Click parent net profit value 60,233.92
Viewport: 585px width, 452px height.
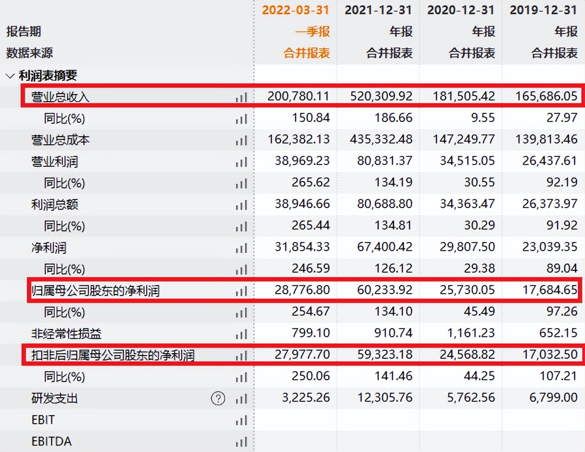(x=384, y=290)
